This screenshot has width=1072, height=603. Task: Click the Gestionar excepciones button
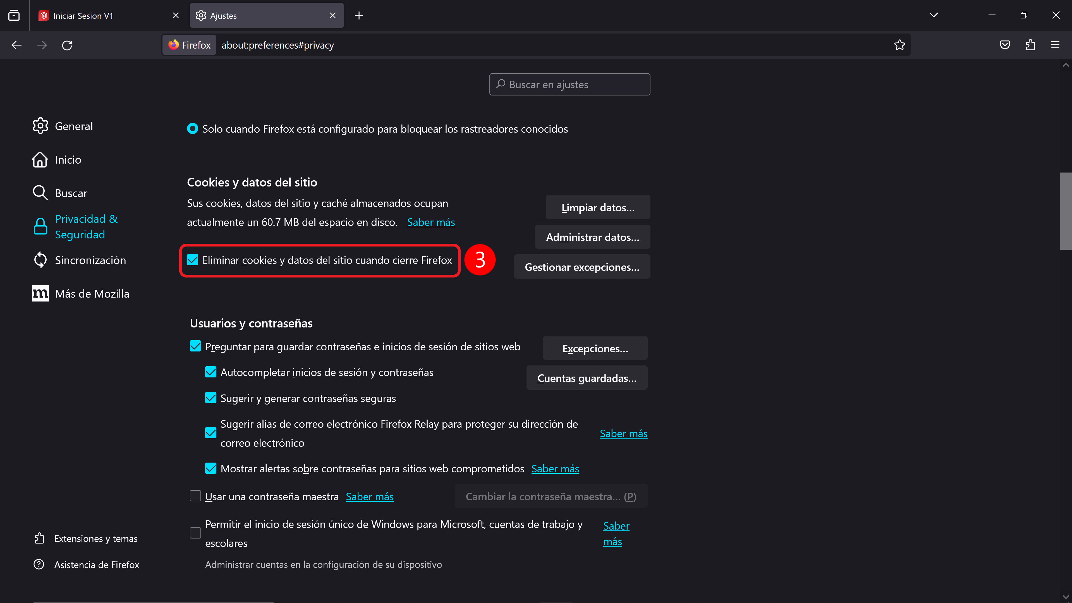[x=582, y=267]
